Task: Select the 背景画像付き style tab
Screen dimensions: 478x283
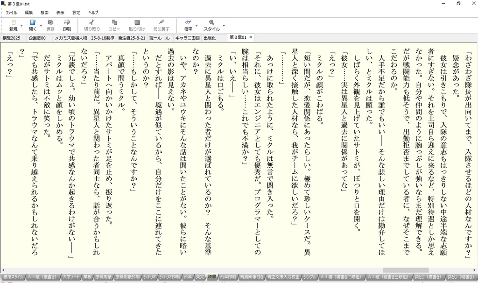Action: click(252, 277)
